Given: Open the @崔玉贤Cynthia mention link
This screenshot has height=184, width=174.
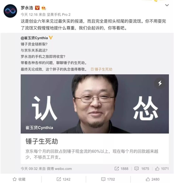Looking at the screenshot, I should (x=34, y=38).
